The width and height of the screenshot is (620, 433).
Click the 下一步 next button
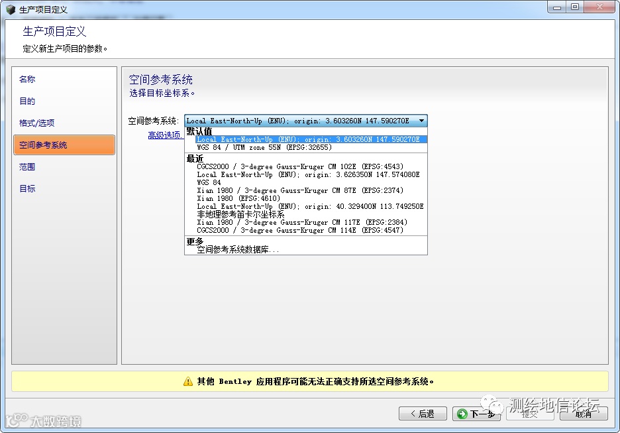tap(476, 414)
